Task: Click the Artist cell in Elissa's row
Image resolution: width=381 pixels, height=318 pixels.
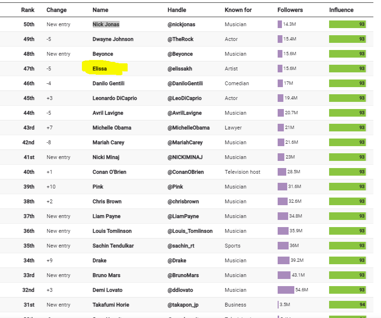Action: point(231,69)
